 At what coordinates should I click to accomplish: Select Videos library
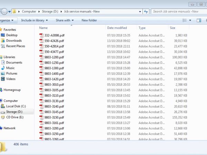coord(11,79)
